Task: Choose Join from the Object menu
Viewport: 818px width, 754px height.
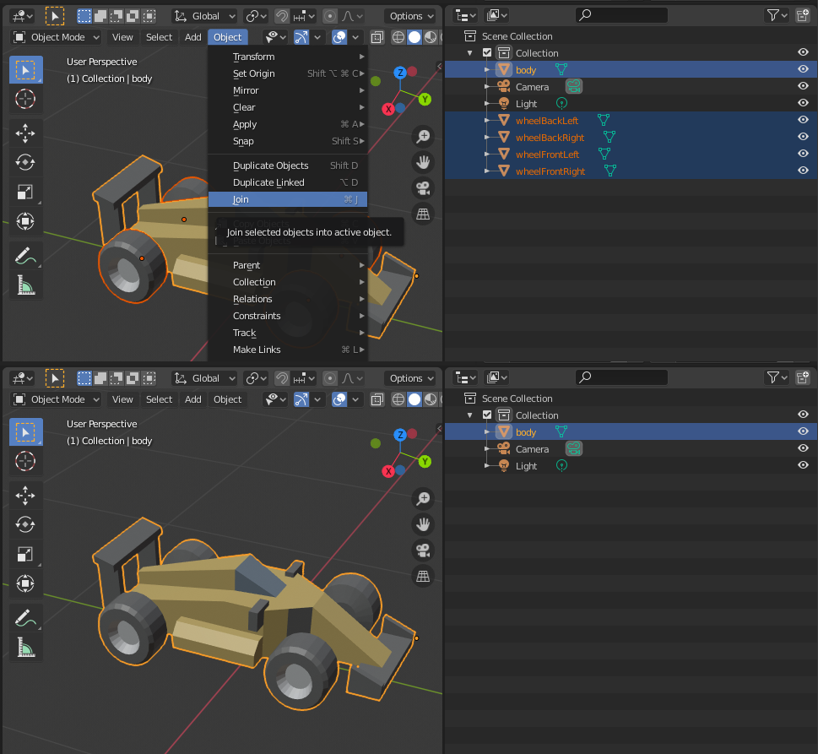Action: point(241,199)
